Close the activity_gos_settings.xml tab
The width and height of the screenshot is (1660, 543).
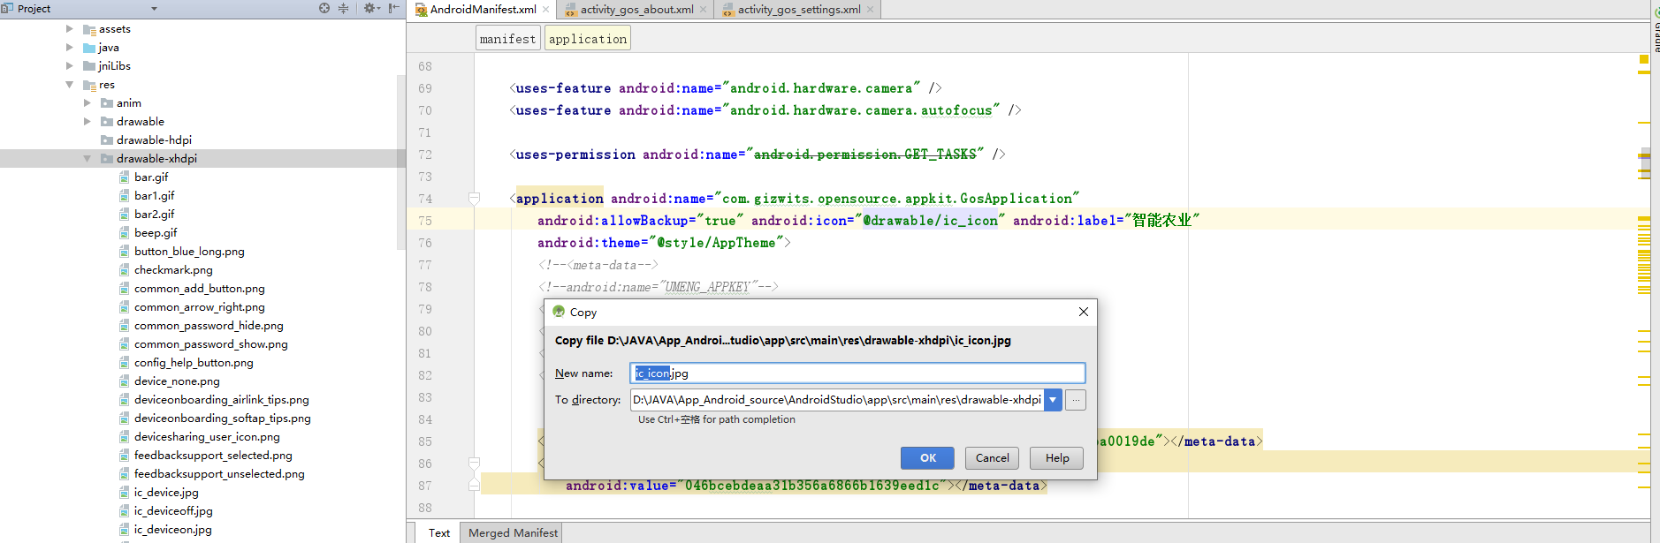click(x=871, y=10)
